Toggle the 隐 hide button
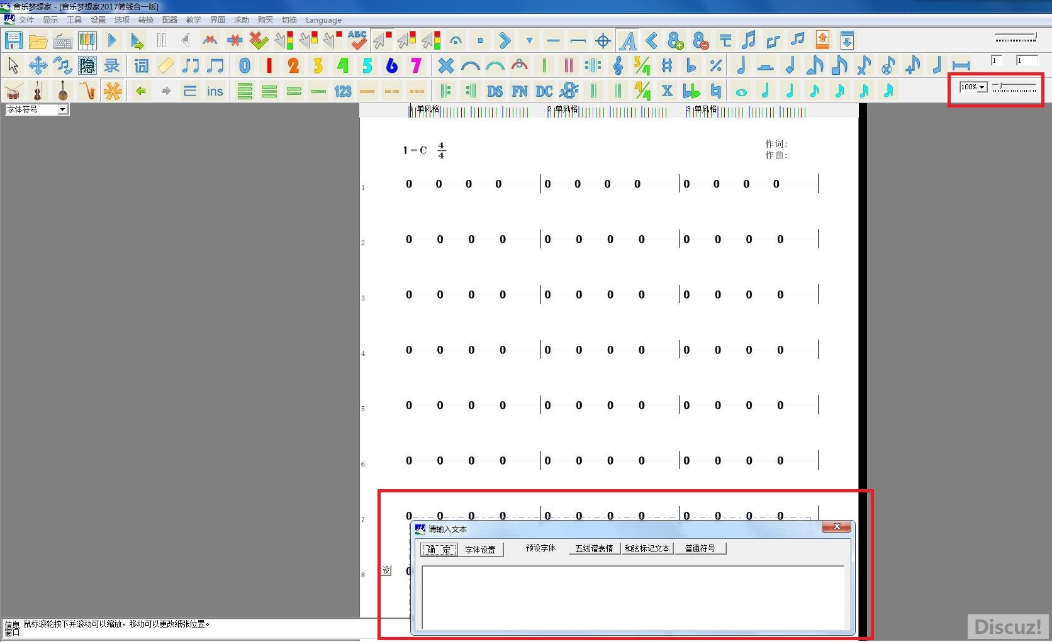1052x642 pixels. click(x=87, y=65)
